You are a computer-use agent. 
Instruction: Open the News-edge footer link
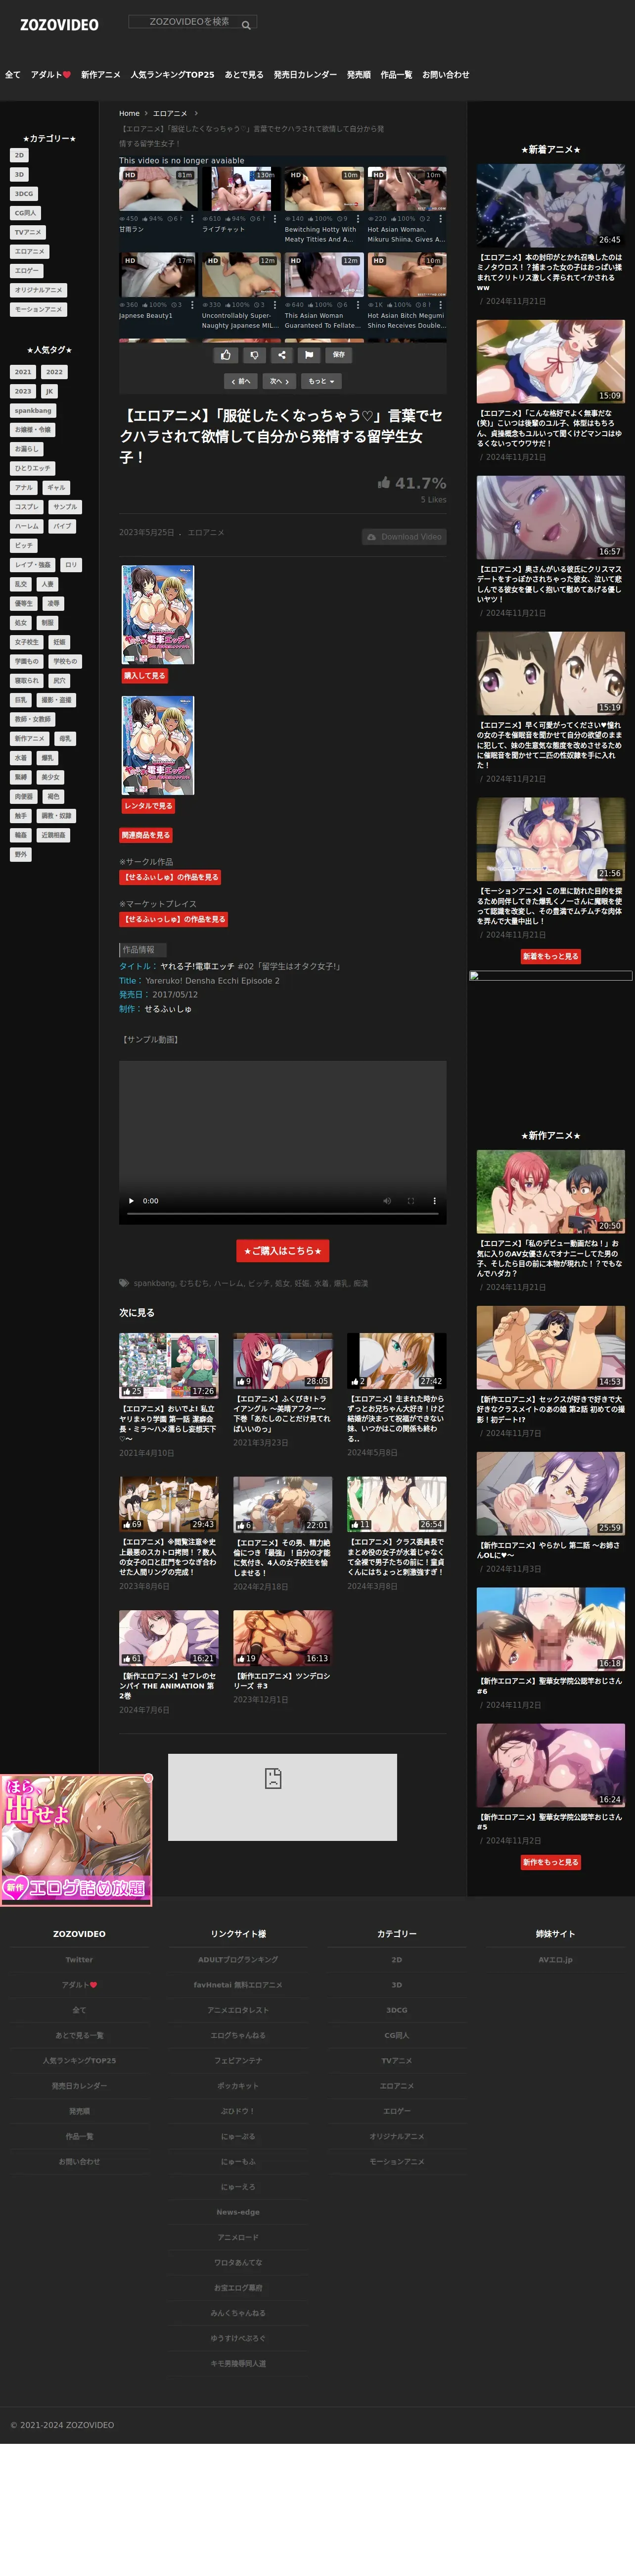237,2212
